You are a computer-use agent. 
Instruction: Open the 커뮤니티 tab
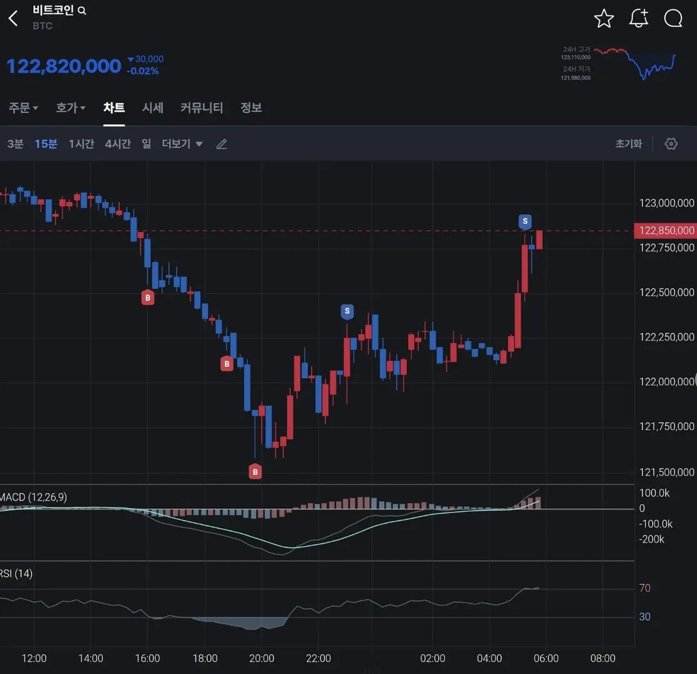202,108
